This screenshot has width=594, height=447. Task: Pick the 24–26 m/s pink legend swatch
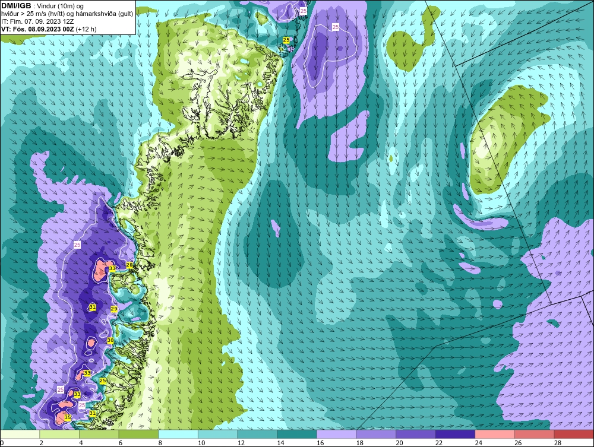pos(495,434)
